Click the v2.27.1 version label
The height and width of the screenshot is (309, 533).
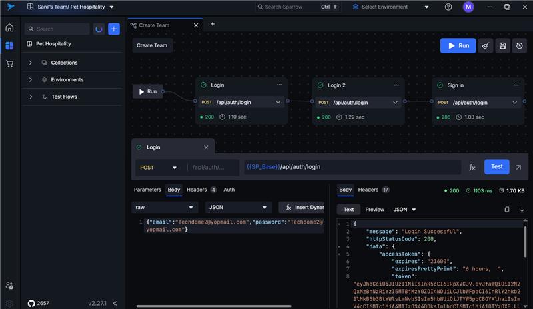[97, 303]
